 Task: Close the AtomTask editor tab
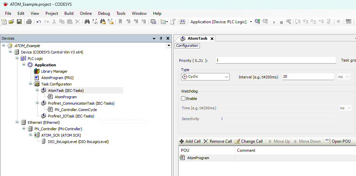(x=212, y=38)
